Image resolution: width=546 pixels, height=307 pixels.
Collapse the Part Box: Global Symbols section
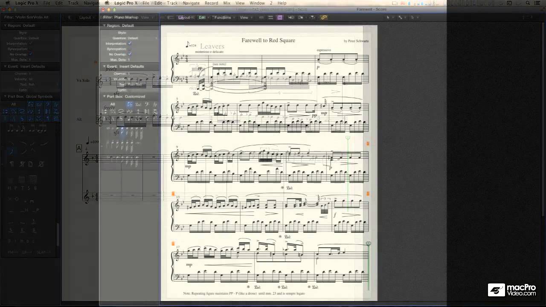[x=5, y=96]
